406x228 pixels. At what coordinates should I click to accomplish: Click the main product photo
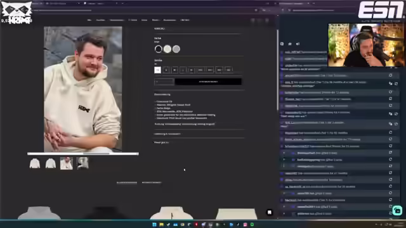pos(83,89)
